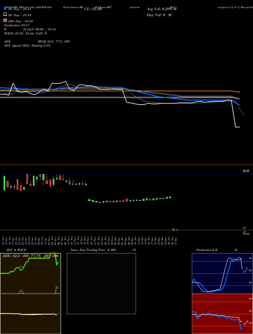Open the ADX chart with the green line
The width and height of the screenshot is (253, 334).
click(x=30, y=273)
